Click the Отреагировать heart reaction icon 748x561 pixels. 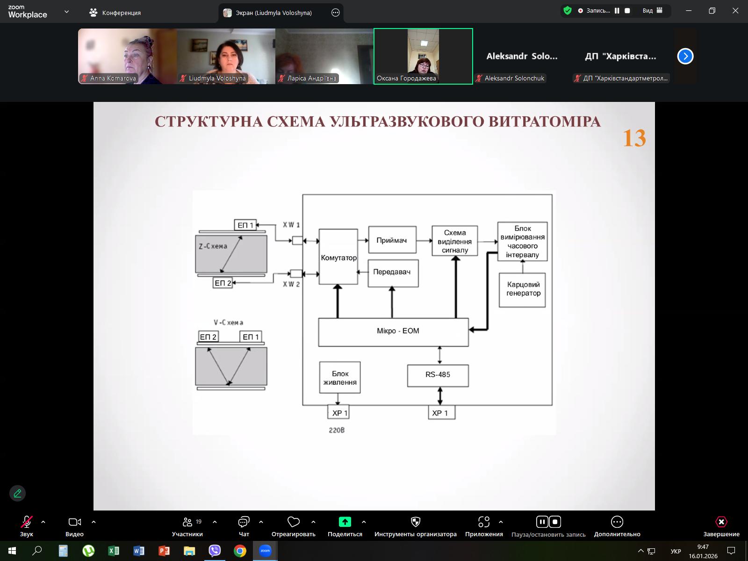(293, 522)
